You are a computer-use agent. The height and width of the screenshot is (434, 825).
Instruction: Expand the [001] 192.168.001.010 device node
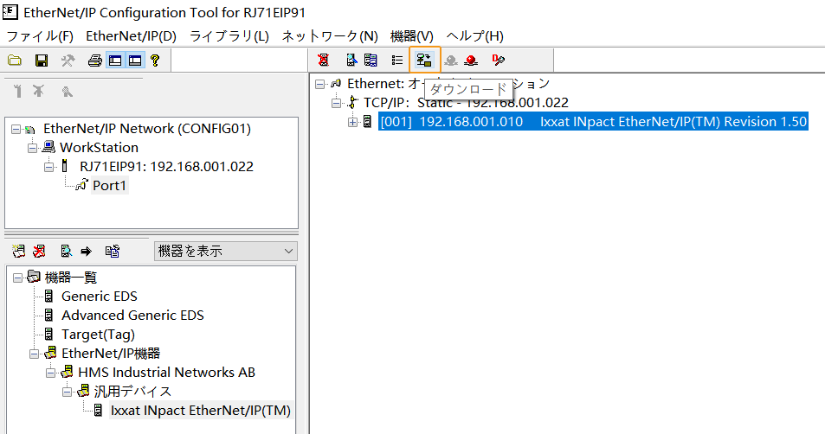click(352, 122)
